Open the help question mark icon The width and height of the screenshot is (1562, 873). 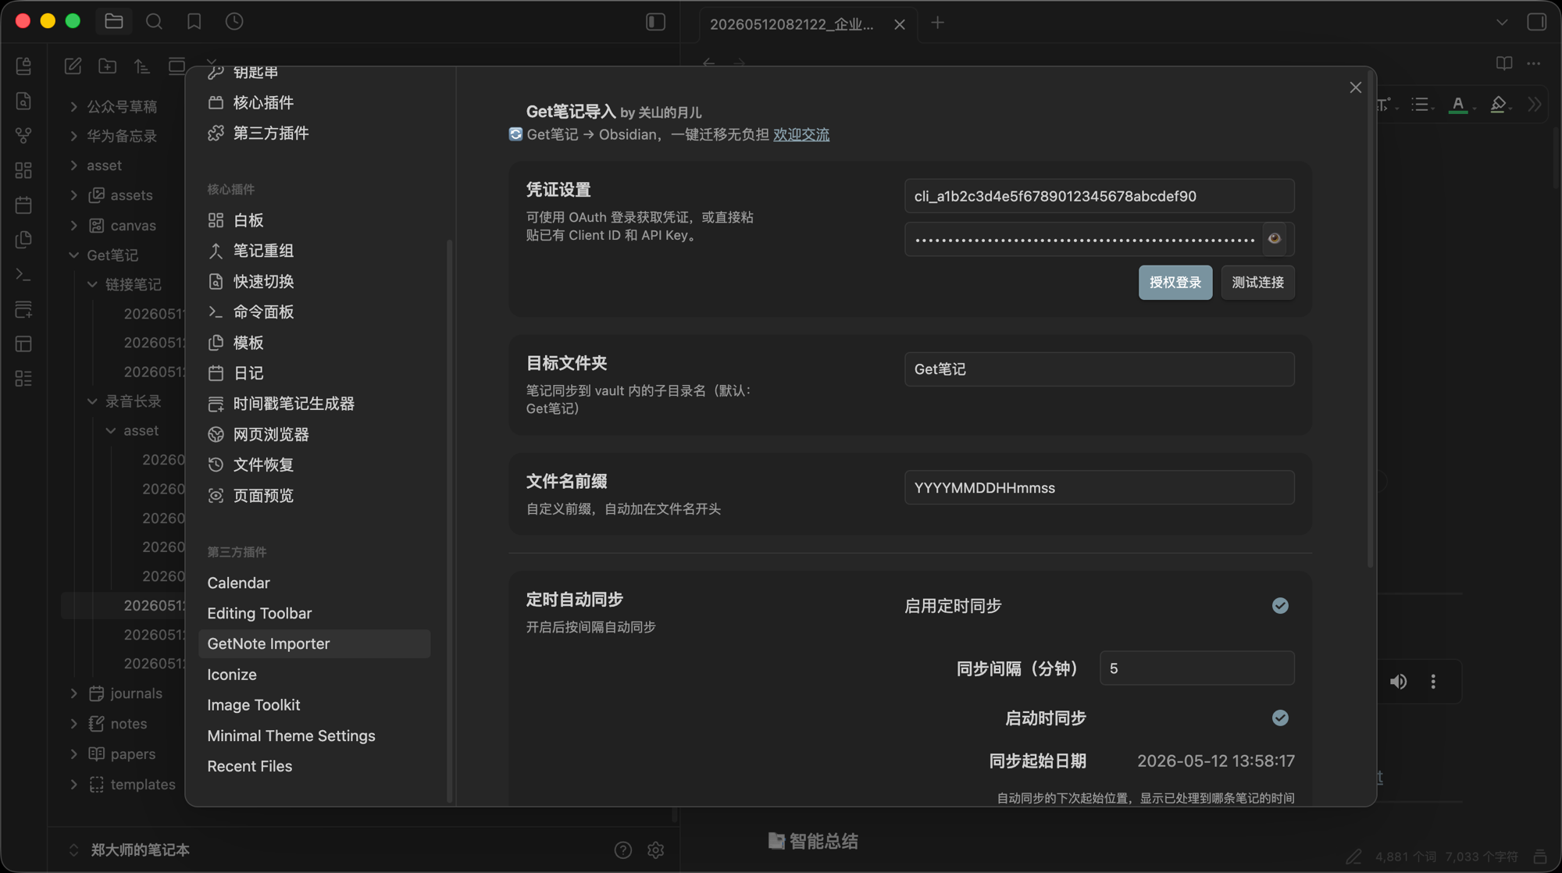(622, 850)
